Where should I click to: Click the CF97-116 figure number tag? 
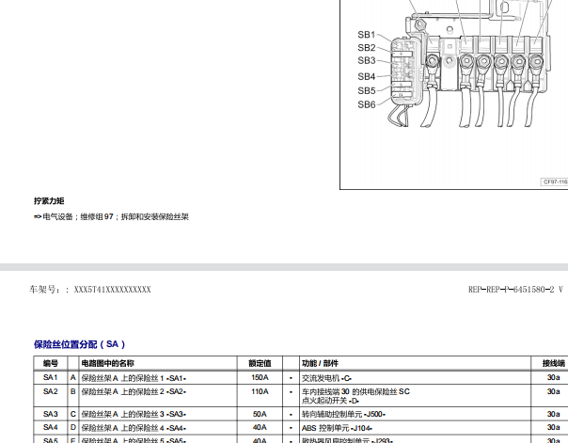(x=555, y=182)
